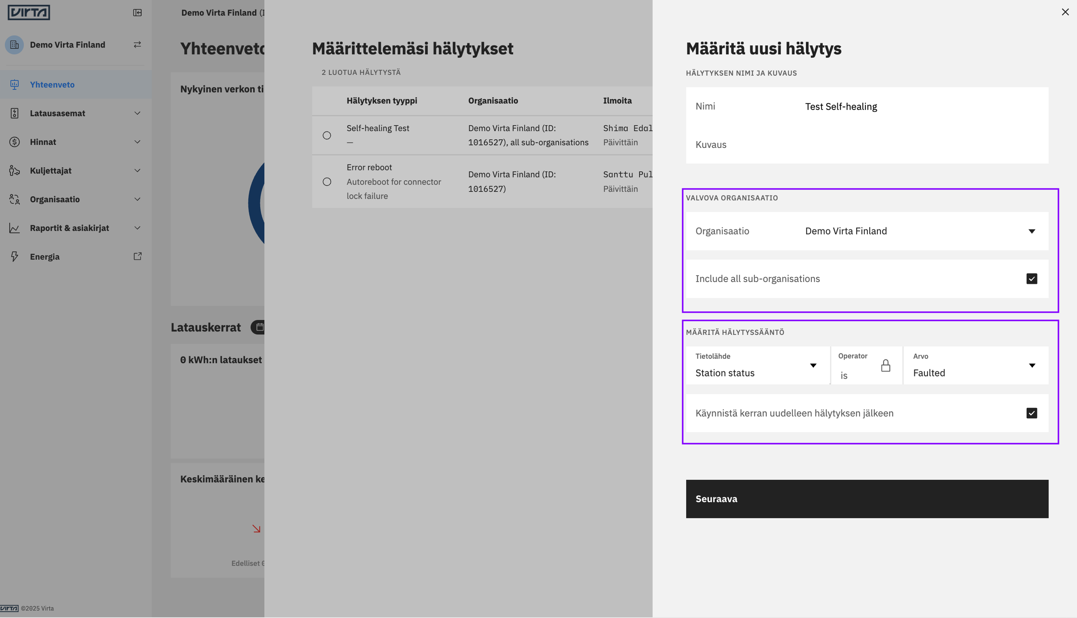Select the Self-healing Test radio button
Image resolution: width=1077 pixels, height=618 pixels.
click(327, 136)
